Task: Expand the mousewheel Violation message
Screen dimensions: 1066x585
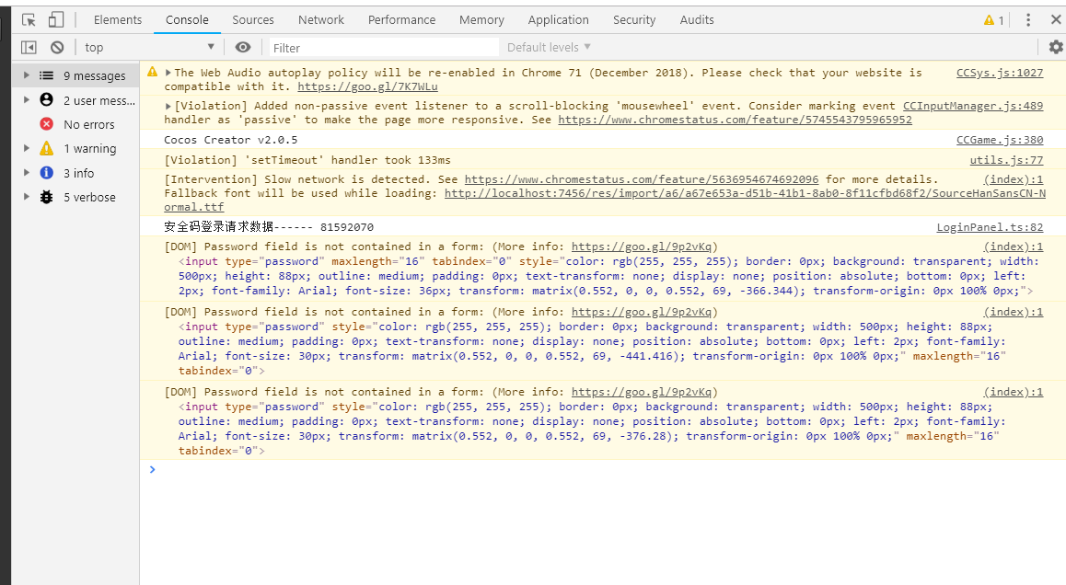Action: [x=168, y=106]
